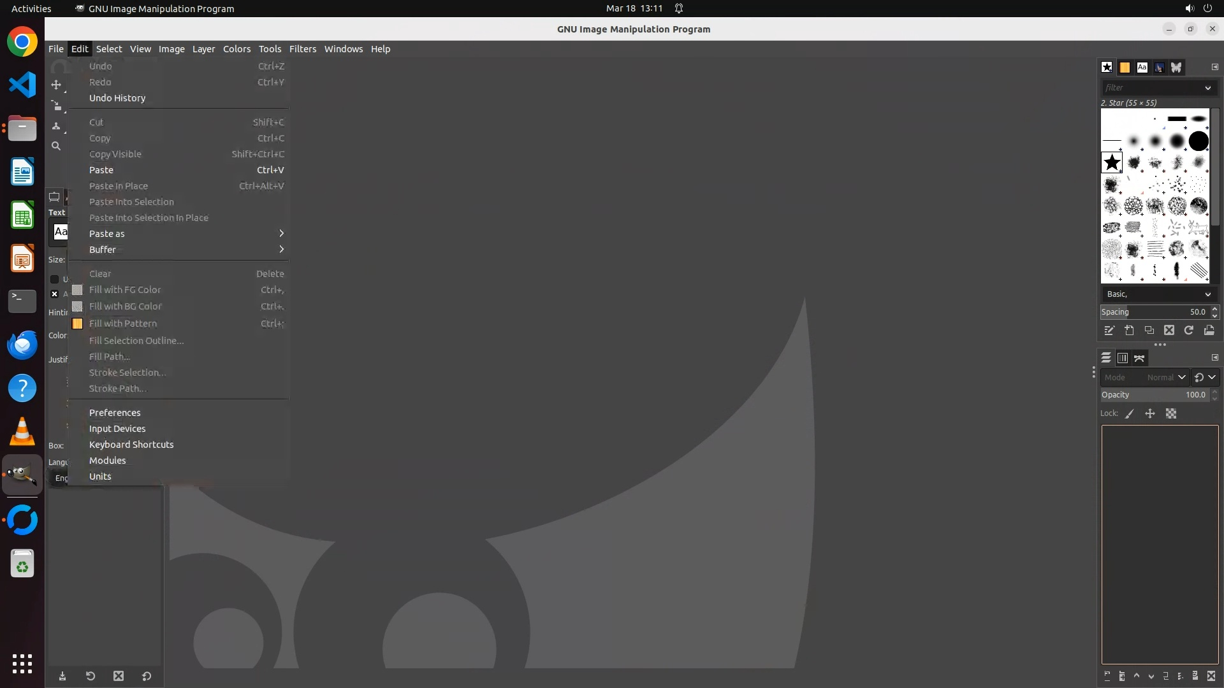1224x688 pixels.
Task: Toggle the lock alpha channel icon
Action: coord(1171,413)
